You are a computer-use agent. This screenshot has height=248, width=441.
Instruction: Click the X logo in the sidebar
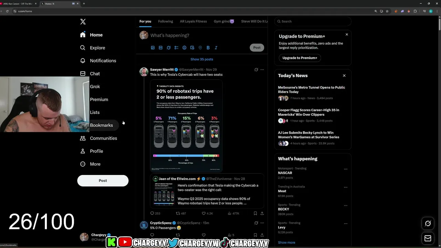click(x=83, y=22)
